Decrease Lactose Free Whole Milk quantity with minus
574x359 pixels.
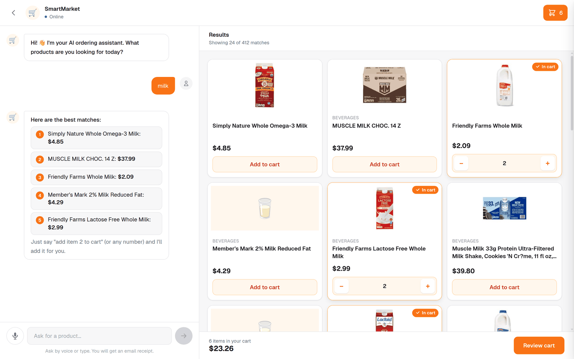pyautogui.click(x=341, y=286)
